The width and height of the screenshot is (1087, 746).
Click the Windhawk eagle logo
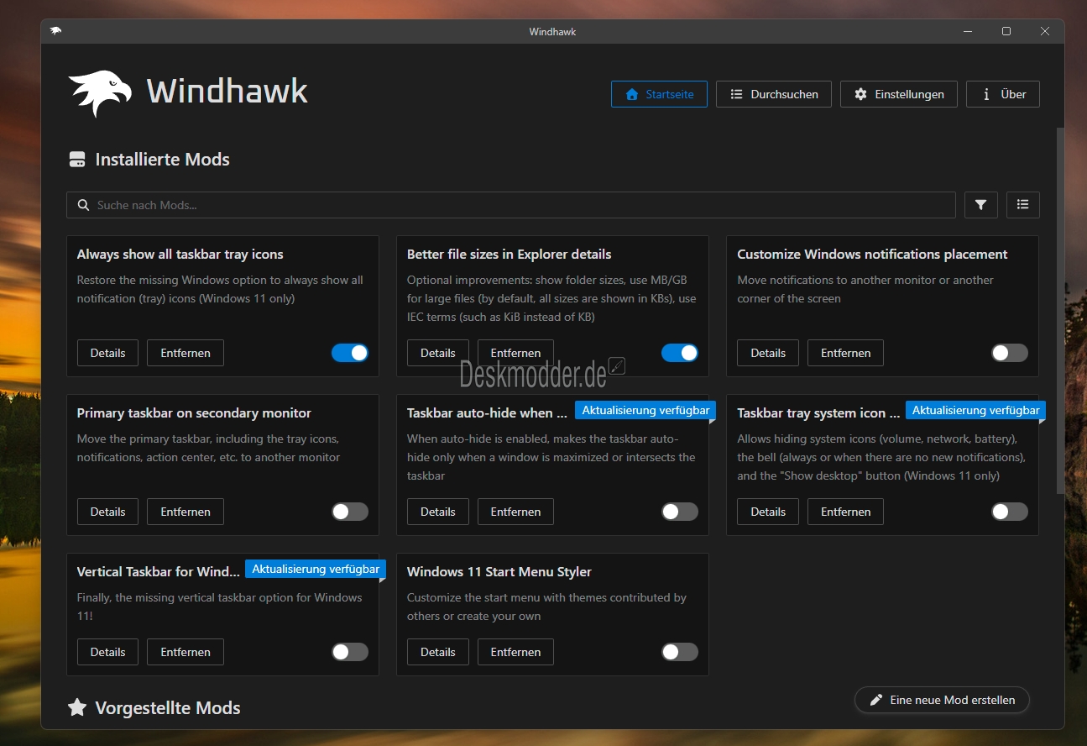click(x=100, y=92)
